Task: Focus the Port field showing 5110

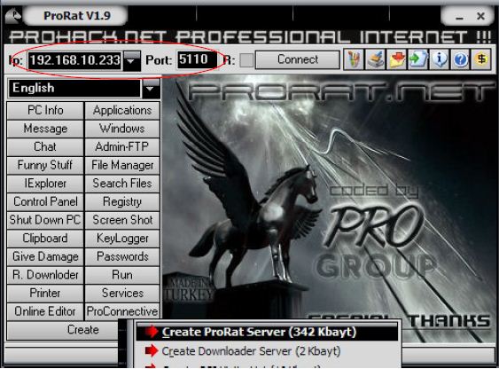Action: click(197, 59)
